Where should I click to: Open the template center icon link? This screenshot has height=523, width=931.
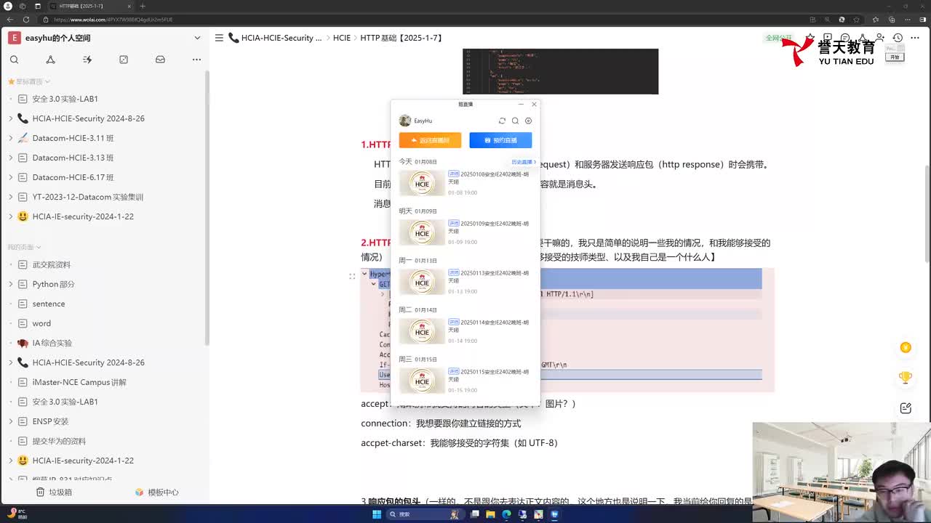click(156, 492)
